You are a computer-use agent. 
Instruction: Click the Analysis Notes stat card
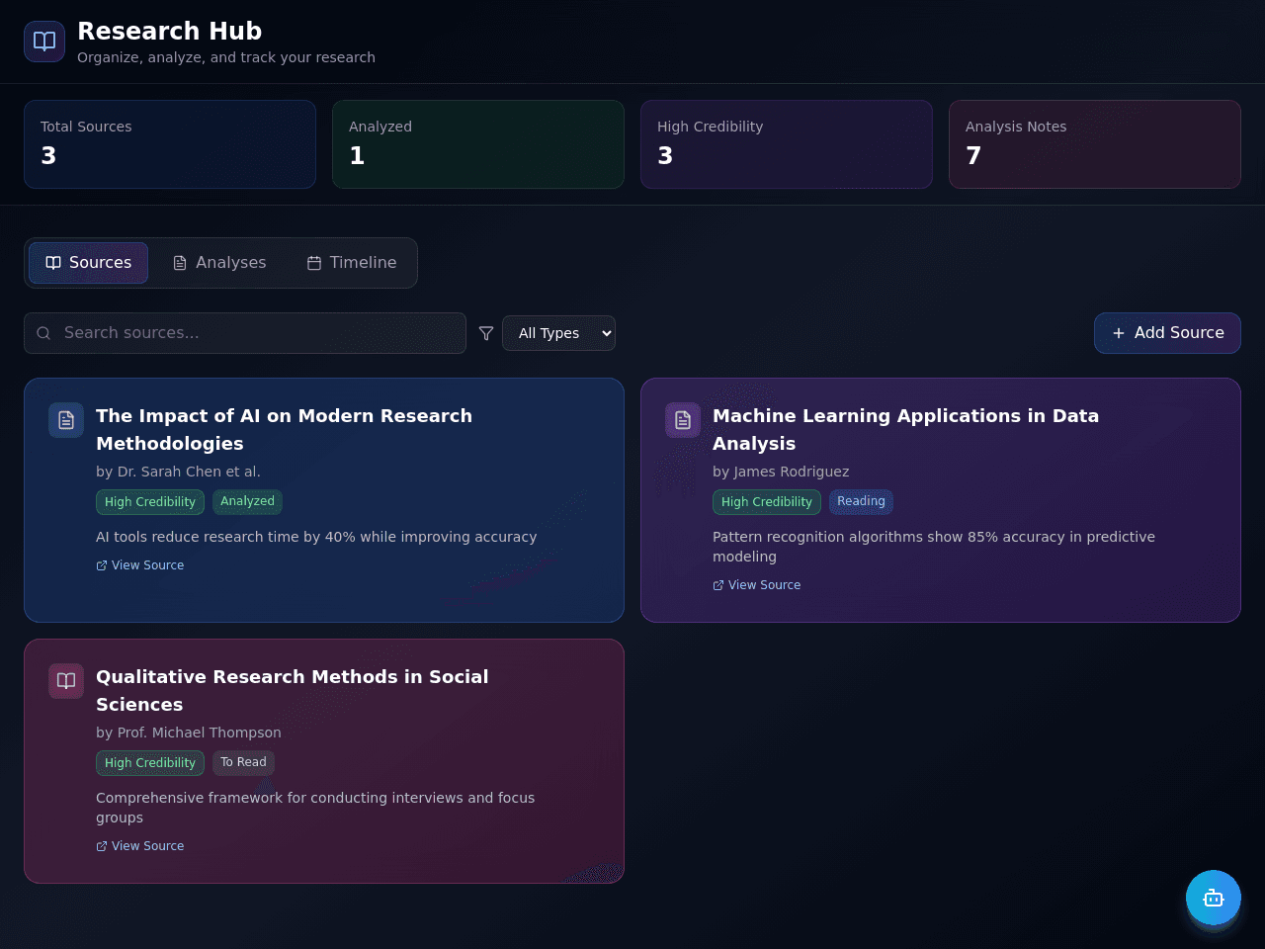coord(1095,144)
